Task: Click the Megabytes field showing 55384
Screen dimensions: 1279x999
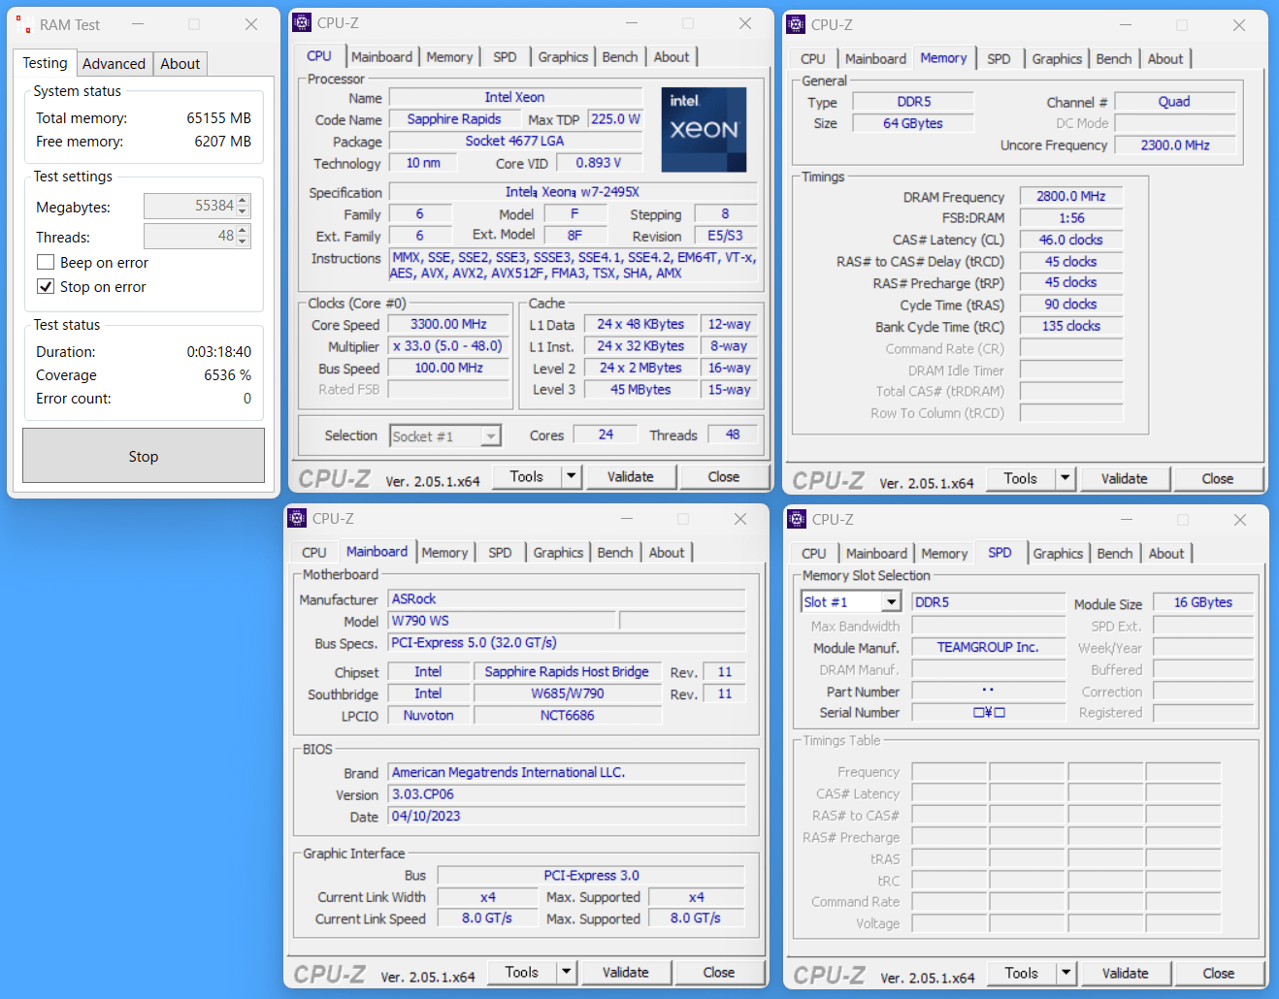Action: 190,206
